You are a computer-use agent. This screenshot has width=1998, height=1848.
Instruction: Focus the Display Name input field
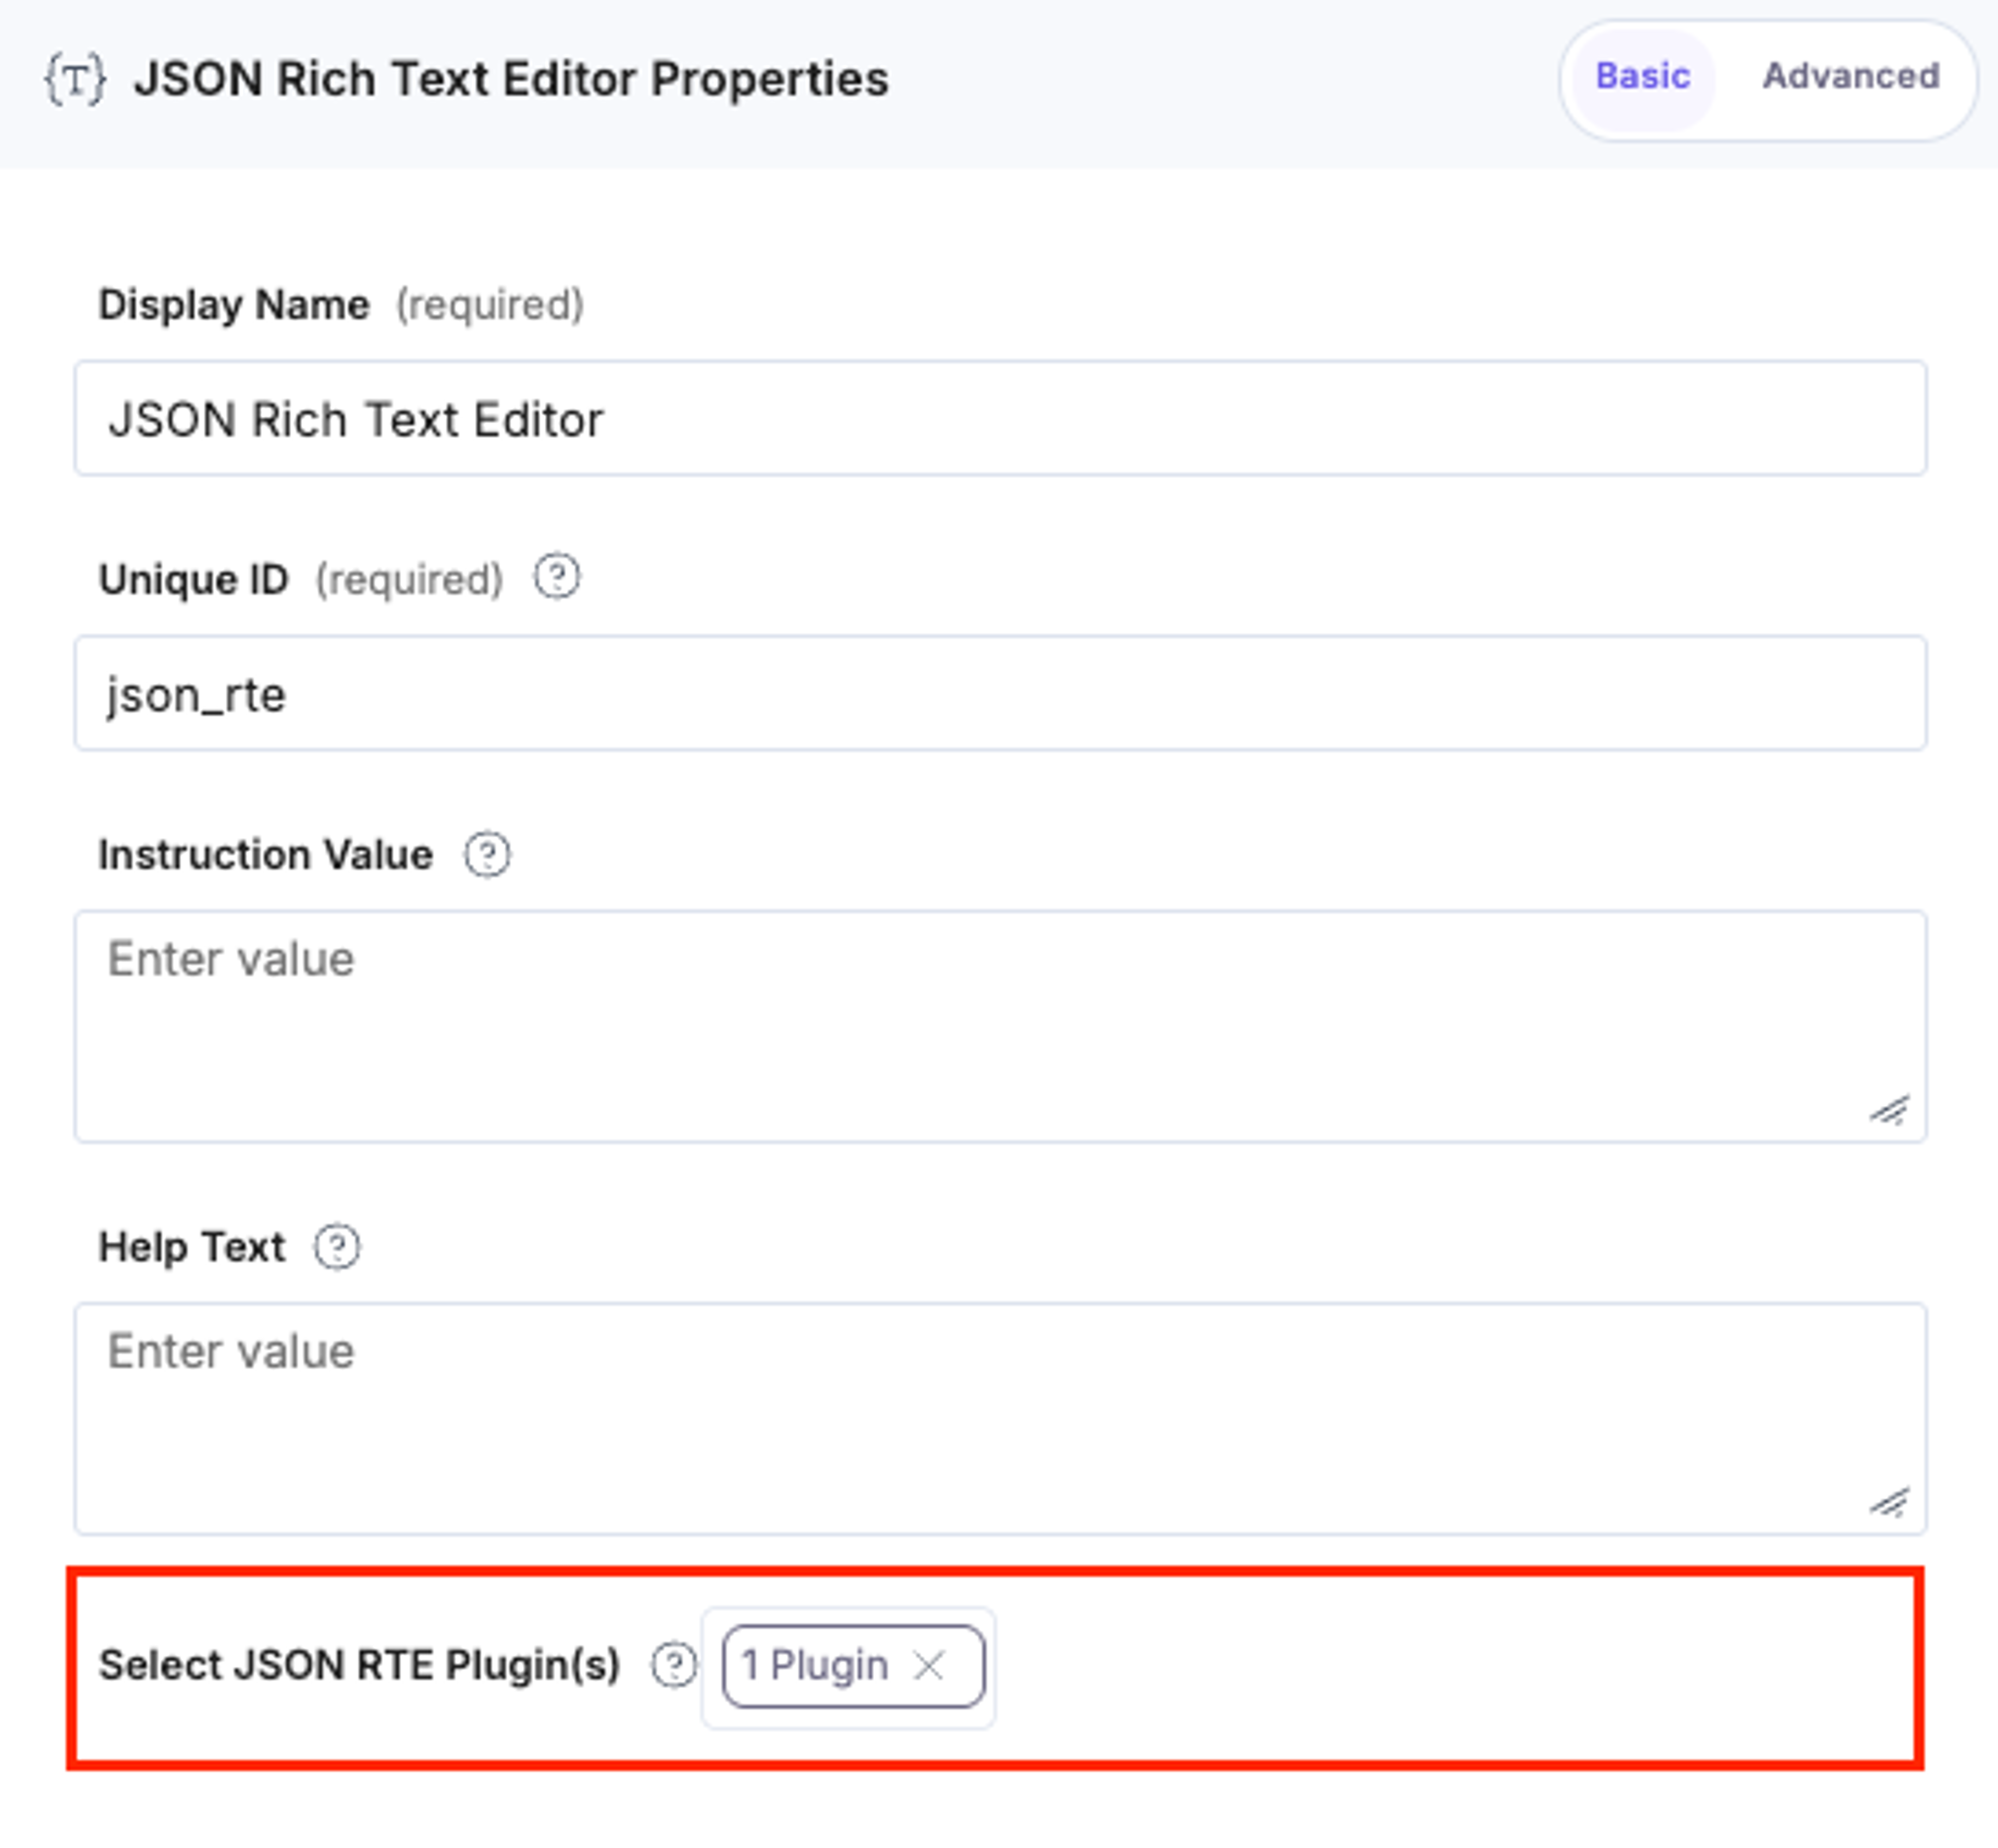point(1000,418)
